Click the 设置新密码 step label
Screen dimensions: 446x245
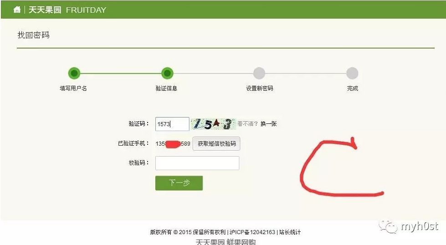(259, 88)
